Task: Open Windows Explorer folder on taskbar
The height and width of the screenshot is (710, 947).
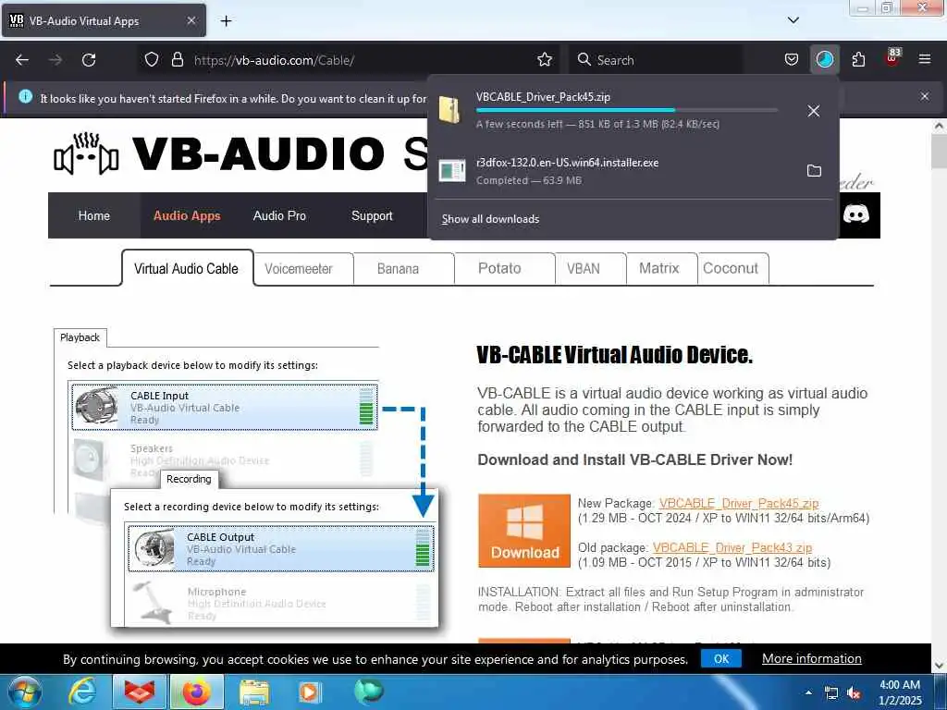Action: coord(254,692)
